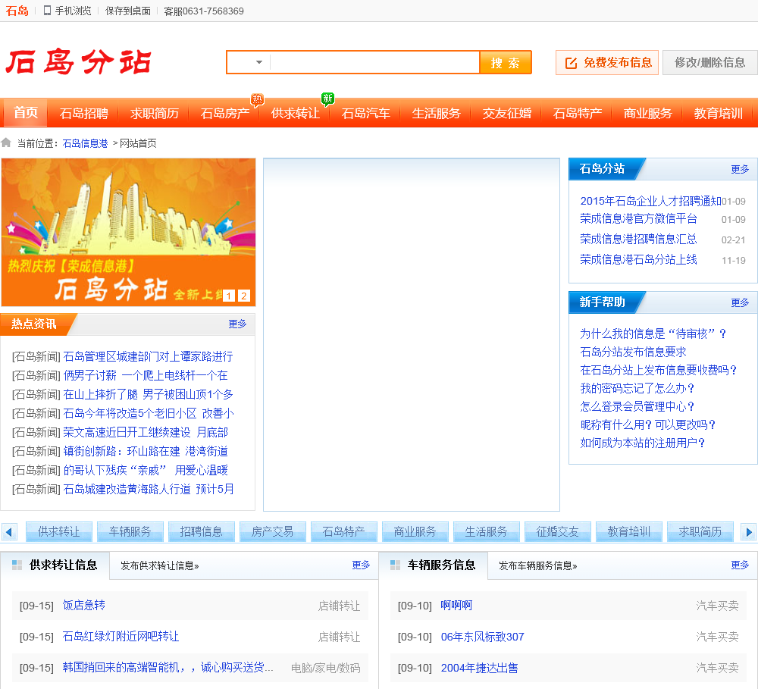
Task: Open news 荣文高速近日开工继续建设
Action: tap(145, 432)
